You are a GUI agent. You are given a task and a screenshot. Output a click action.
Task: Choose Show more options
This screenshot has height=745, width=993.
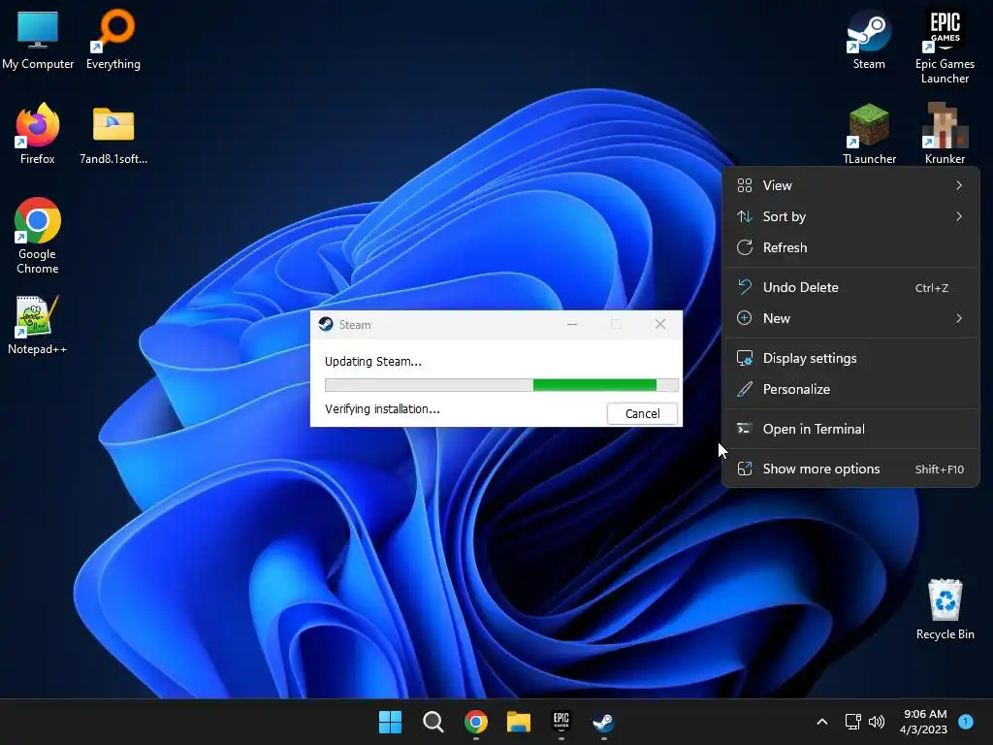click(850, 470)
